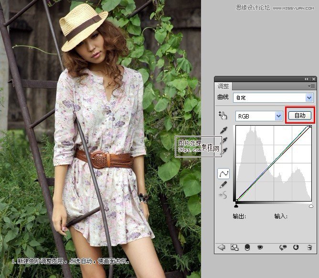
Task: Reset the curves to defaults
Action: pyautogui.click(x=296, y=247)
